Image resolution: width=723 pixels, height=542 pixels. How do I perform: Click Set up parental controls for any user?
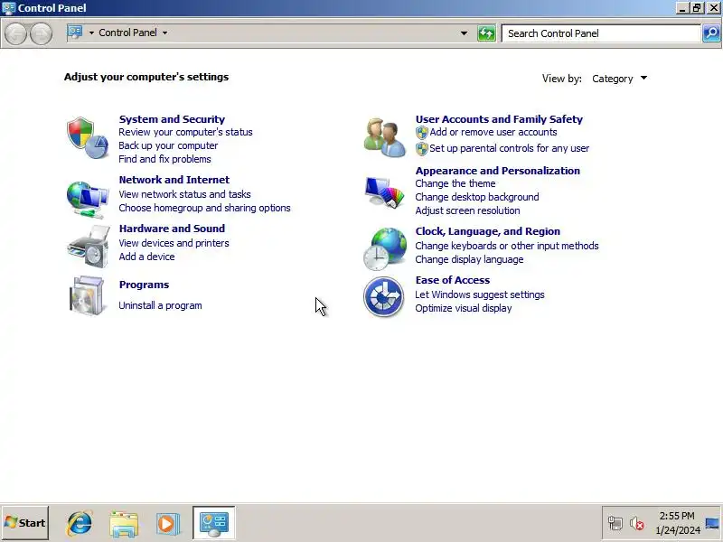[x=509, y=148]
